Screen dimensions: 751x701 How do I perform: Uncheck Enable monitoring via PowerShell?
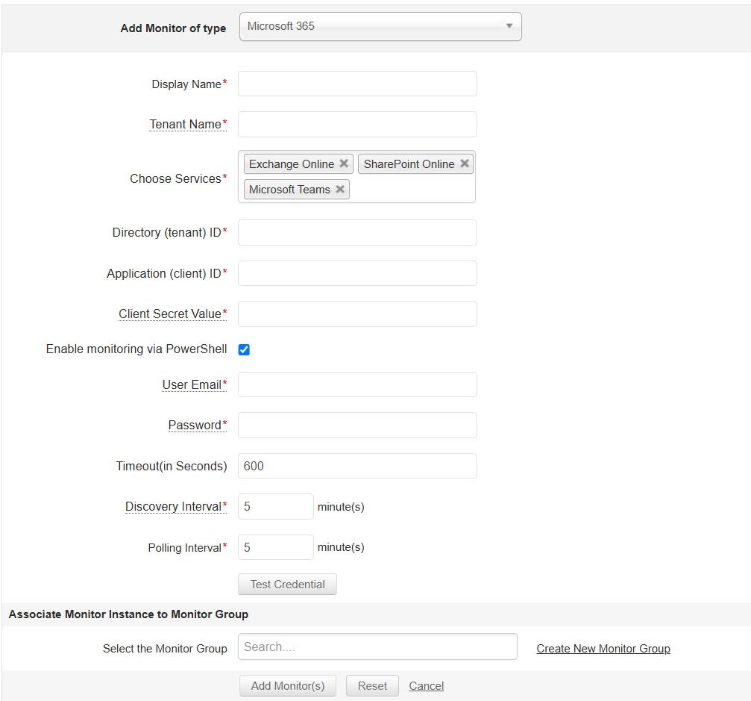(244, 349)
